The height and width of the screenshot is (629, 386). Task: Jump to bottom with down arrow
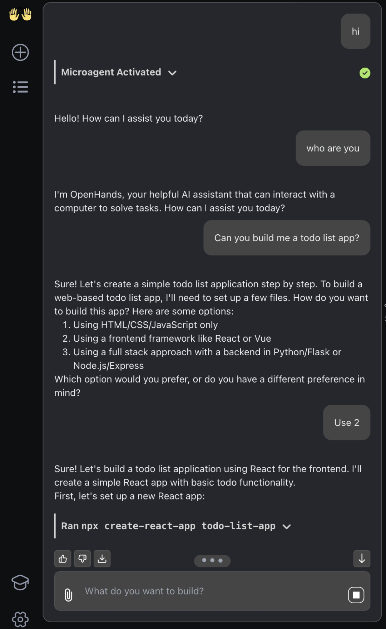coord(362,559)
